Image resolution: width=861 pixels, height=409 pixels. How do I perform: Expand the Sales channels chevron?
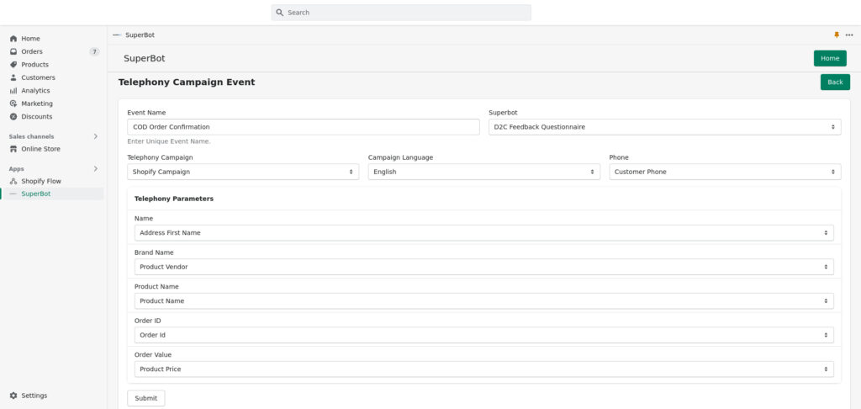96,136
